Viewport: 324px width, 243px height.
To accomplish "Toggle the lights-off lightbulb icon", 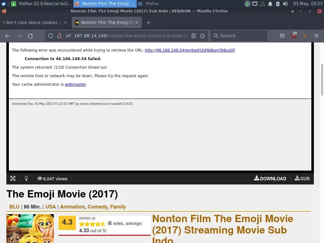I will point(26,178).
